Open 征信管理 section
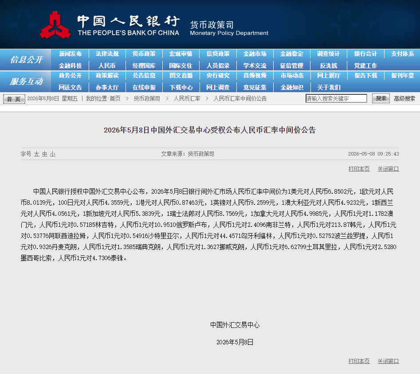Viewport: 420px width, 374px height. 292,66
